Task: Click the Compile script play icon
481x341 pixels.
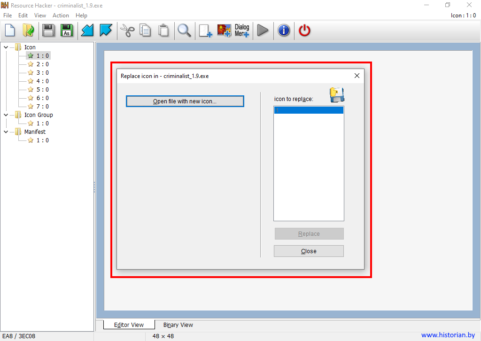Action: point(263,31)
